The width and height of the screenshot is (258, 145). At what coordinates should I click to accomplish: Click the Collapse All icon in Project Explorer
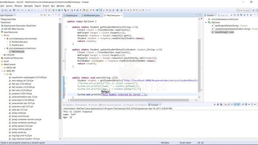pos(41,15)
